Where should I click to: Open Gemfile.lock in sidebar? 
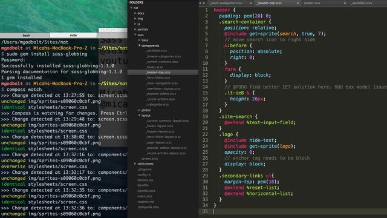[146, 191]
